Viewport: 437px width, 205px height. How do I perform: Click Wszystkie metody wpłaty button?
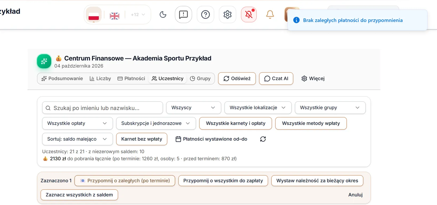311,123
